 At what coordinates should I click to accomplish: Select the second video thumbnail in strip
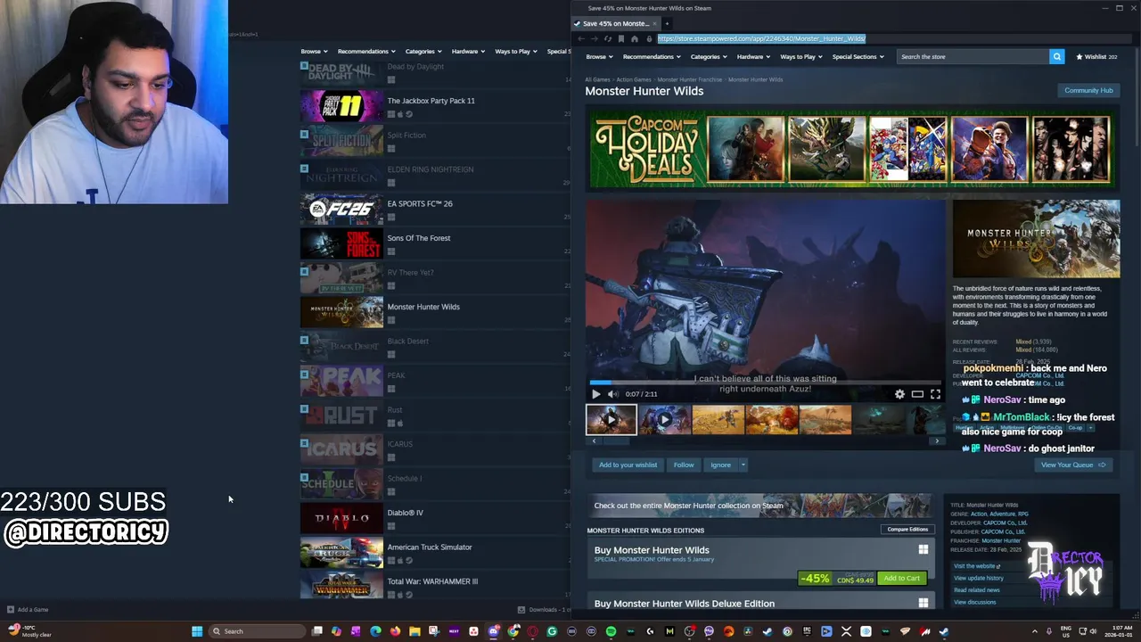tap(665, 419)
